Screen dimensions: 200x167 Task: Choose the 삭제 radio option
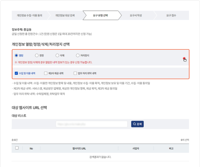[57, 55]
